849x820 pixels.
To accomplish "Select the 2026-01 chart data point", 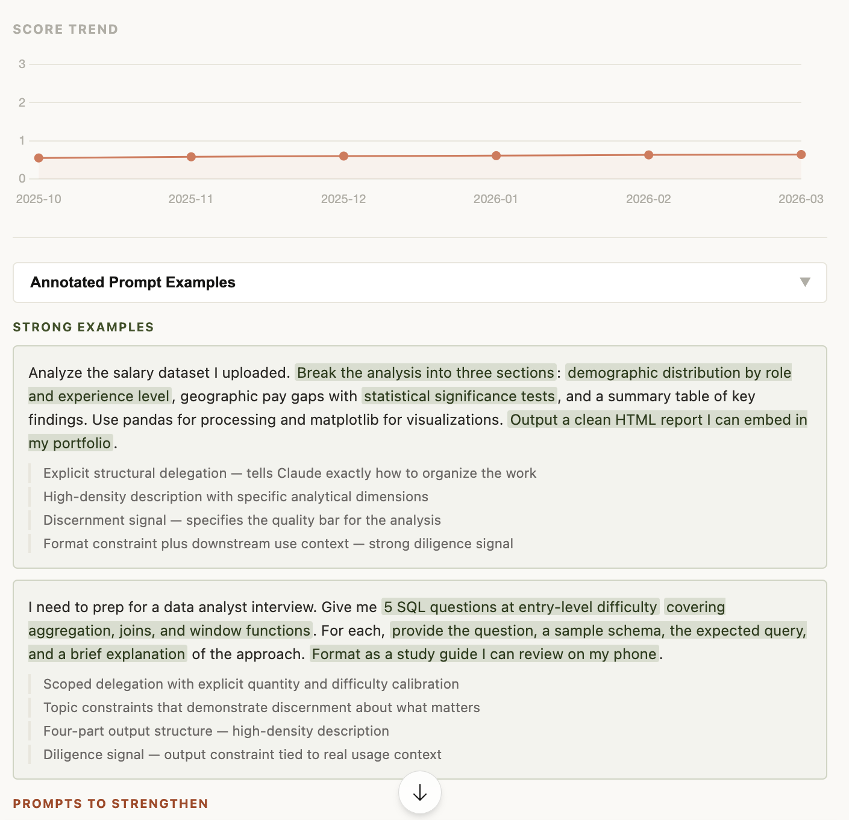I will point(496,155).
